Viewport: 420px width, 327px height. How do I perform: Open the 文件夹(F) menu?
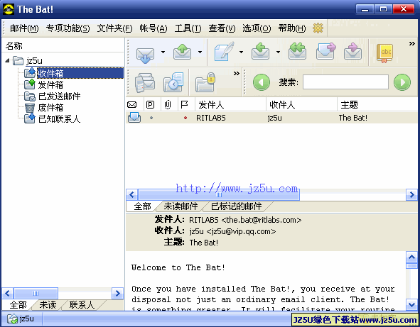click(114, 28)
